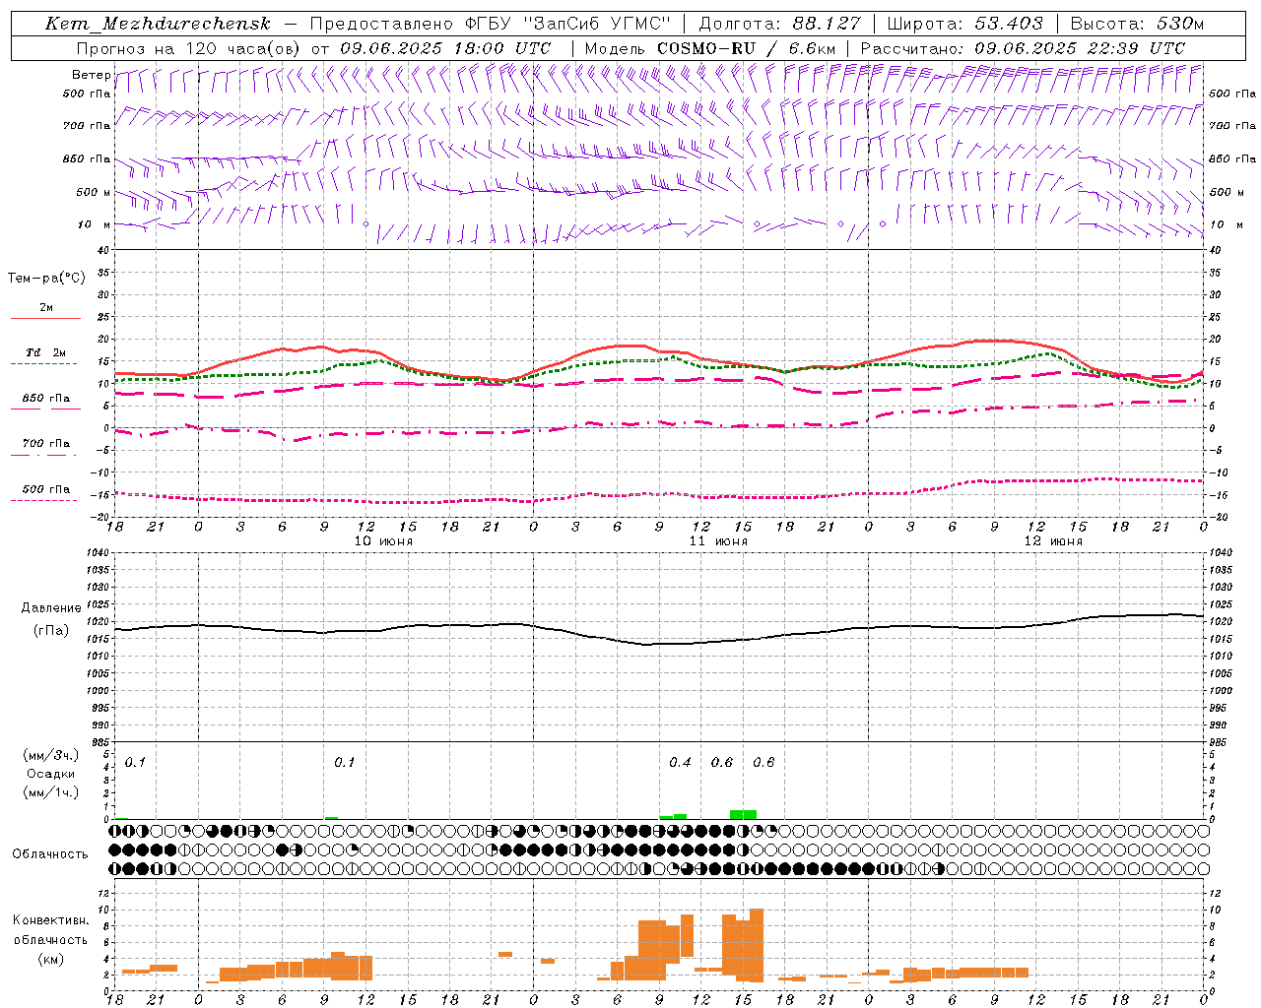Click the '(мм/3ч.)' precipitation unit label
Image resolution: width=1261 pixels, height=1008 pixels.
click(51, 755)
